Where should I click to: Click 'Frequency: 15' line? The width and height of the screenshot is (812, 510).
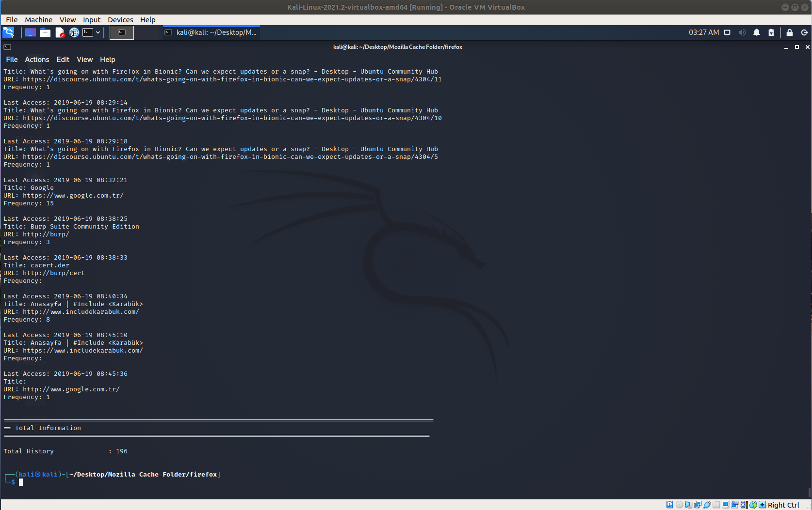29,203
